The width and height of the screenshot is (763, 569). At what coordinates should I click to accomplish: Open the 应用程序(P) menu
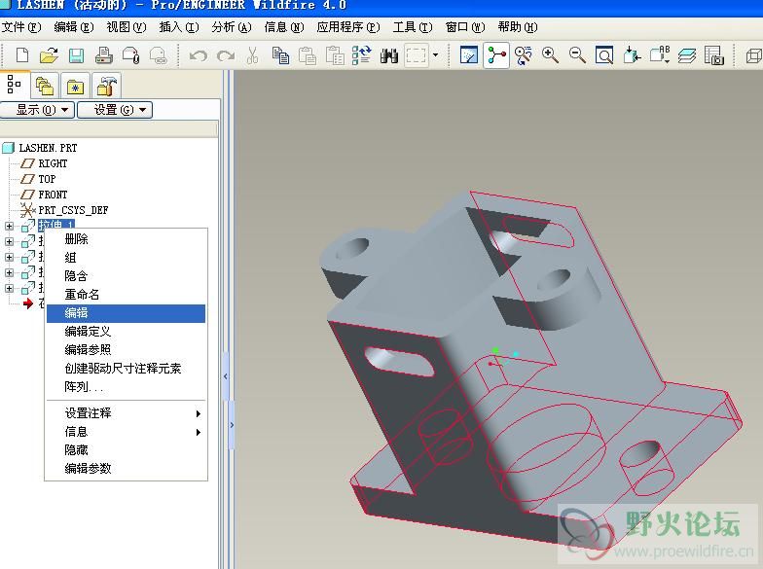[348, 27]
